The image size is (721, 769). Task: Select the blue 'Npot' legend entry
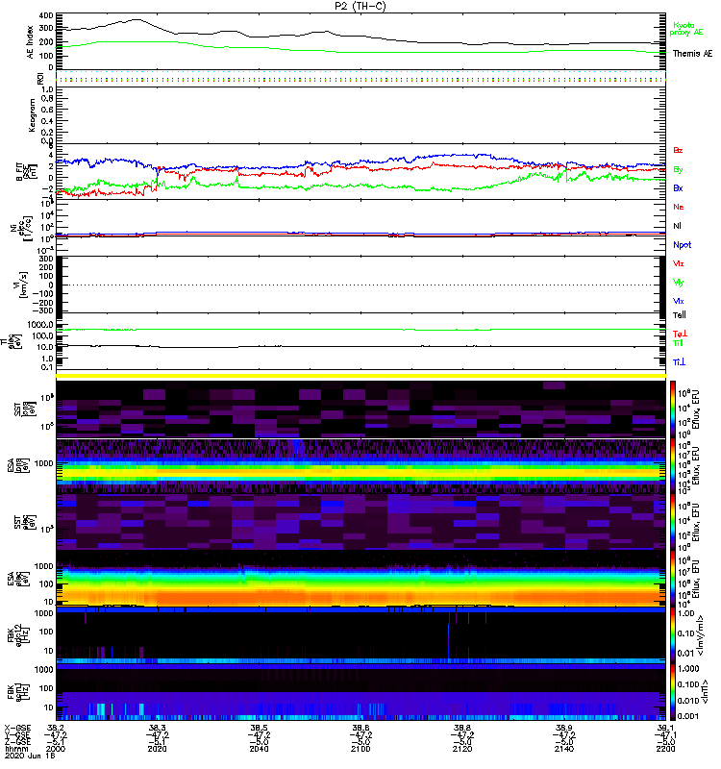point(682,245)
